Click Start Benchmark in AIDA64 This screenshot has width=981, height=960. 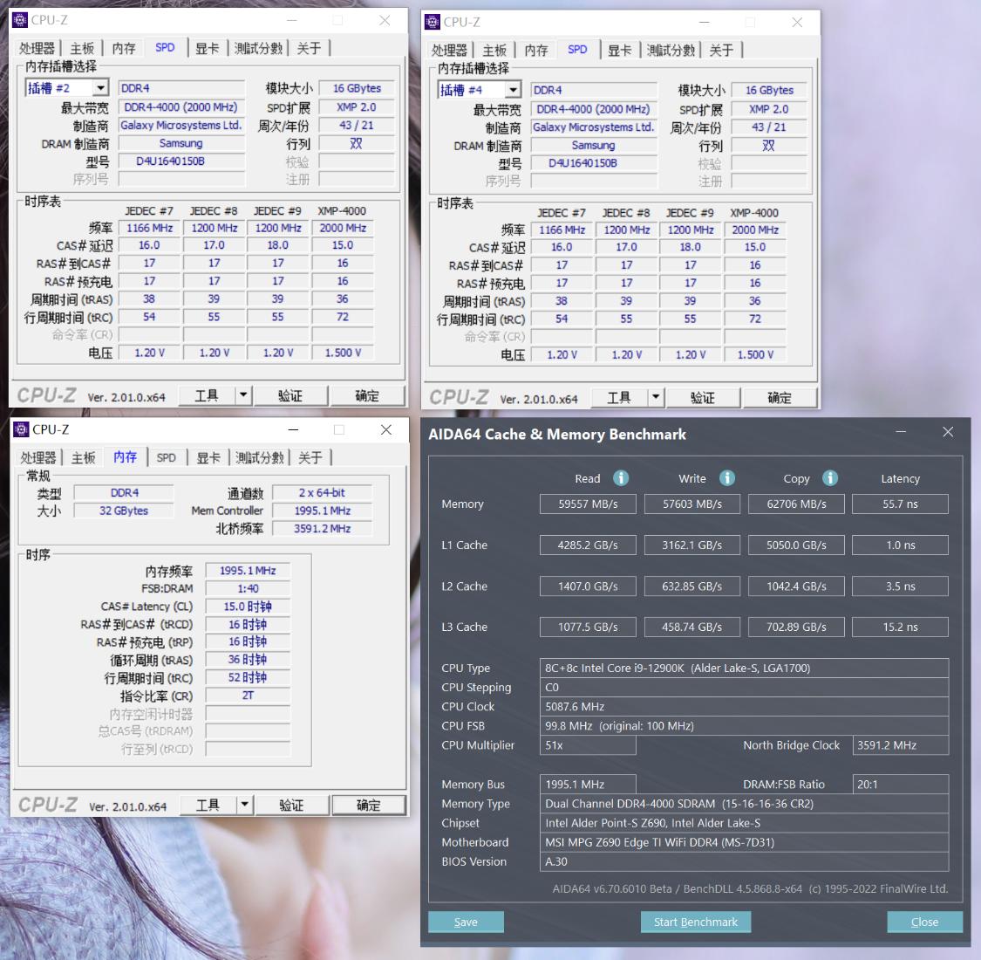pos(696,922)
